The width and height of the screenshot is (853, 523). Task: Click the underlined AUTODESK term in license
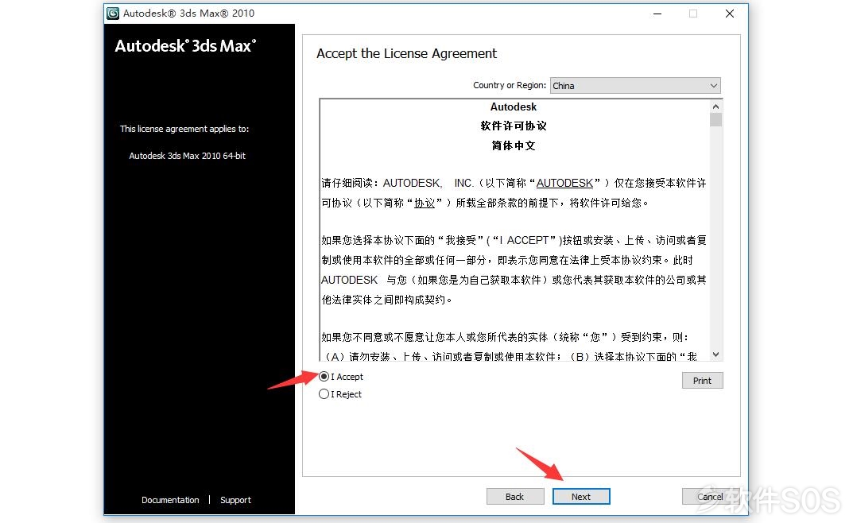click(x=564, y=184)
